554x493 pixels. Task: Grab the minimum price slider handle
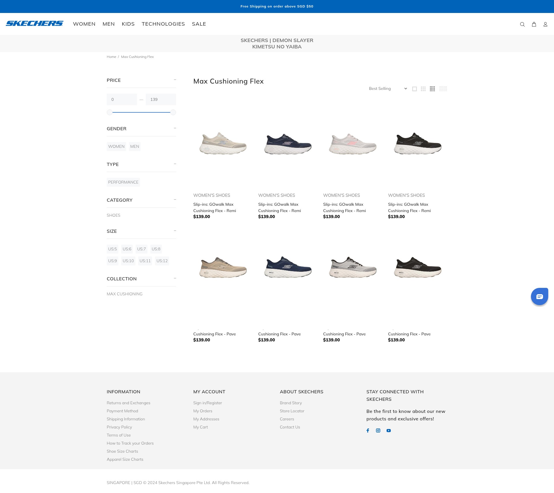click(110, 112)
